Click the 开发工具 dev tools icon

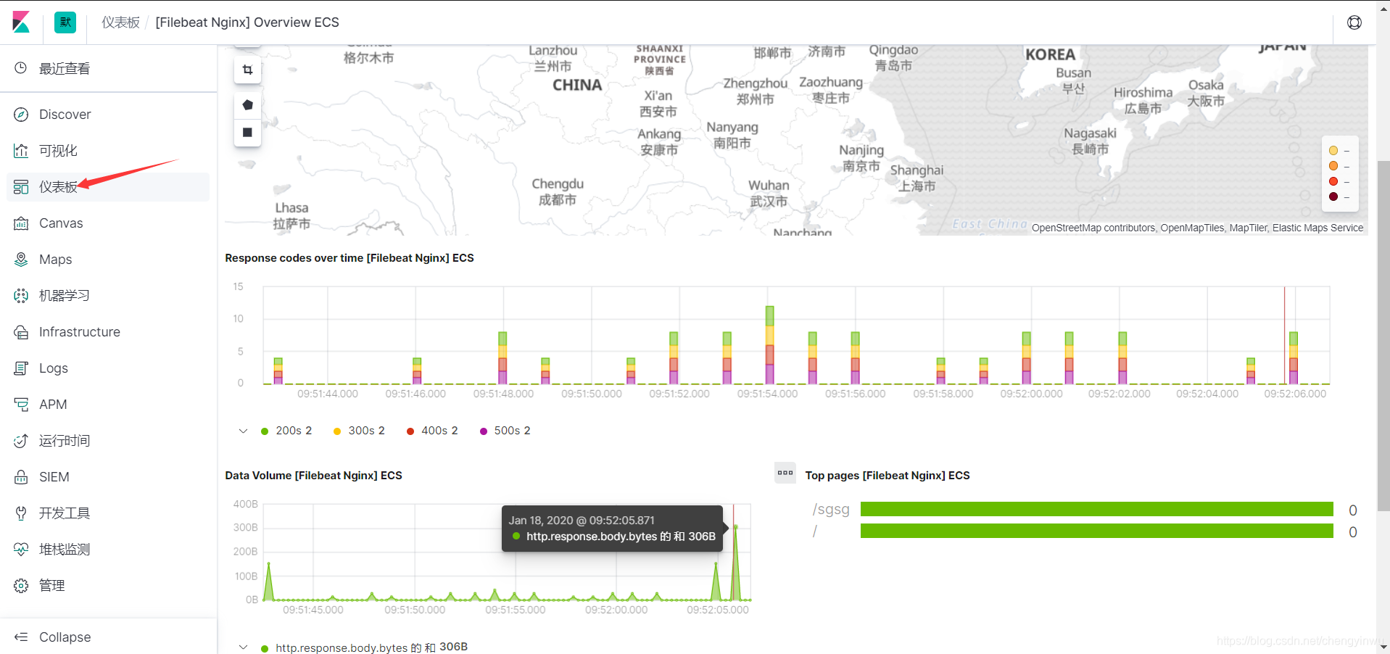21,513
